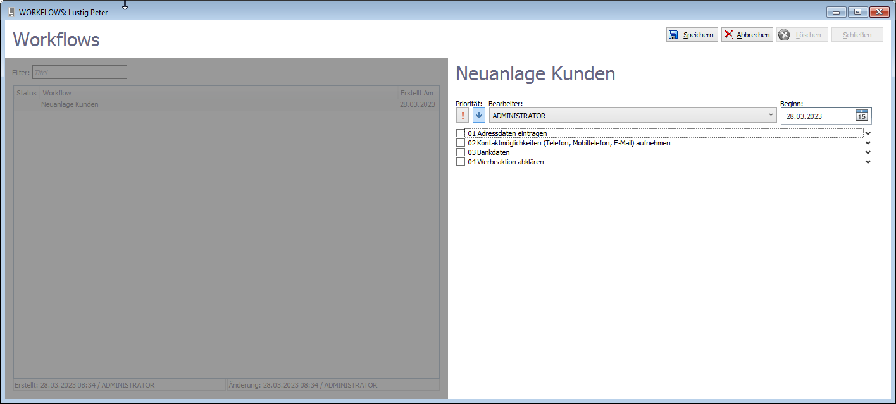Expand the '01 Adressdaten eintragen' step chevron
896x404 pixels.
pos(868,133)
